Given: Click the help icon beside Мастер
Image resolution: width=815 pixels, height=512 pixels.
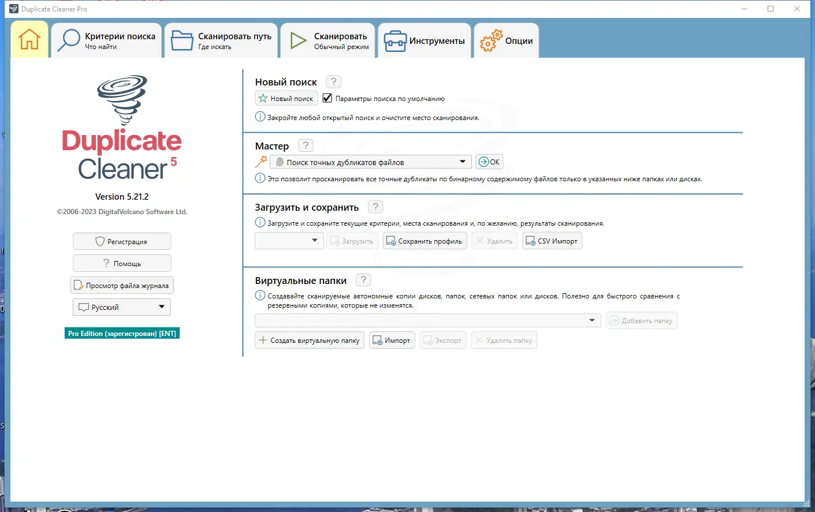Looking at the screenshot, I should coord(306,145).
